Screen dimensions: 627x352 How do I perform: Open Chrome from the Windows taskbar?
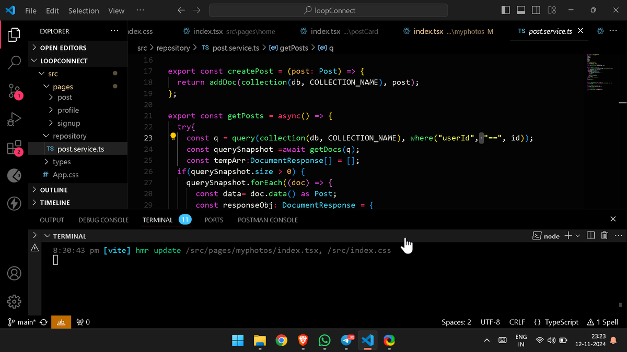click(281, 341)
